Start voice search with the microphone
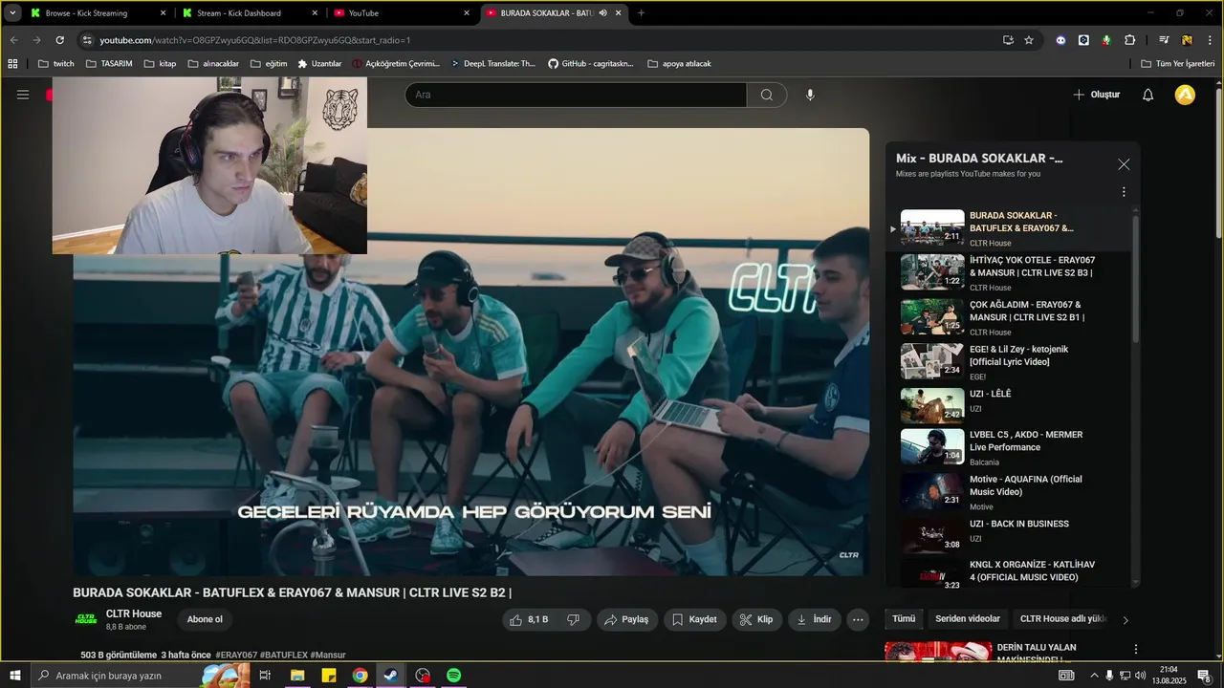 click(x=810, y=95)
